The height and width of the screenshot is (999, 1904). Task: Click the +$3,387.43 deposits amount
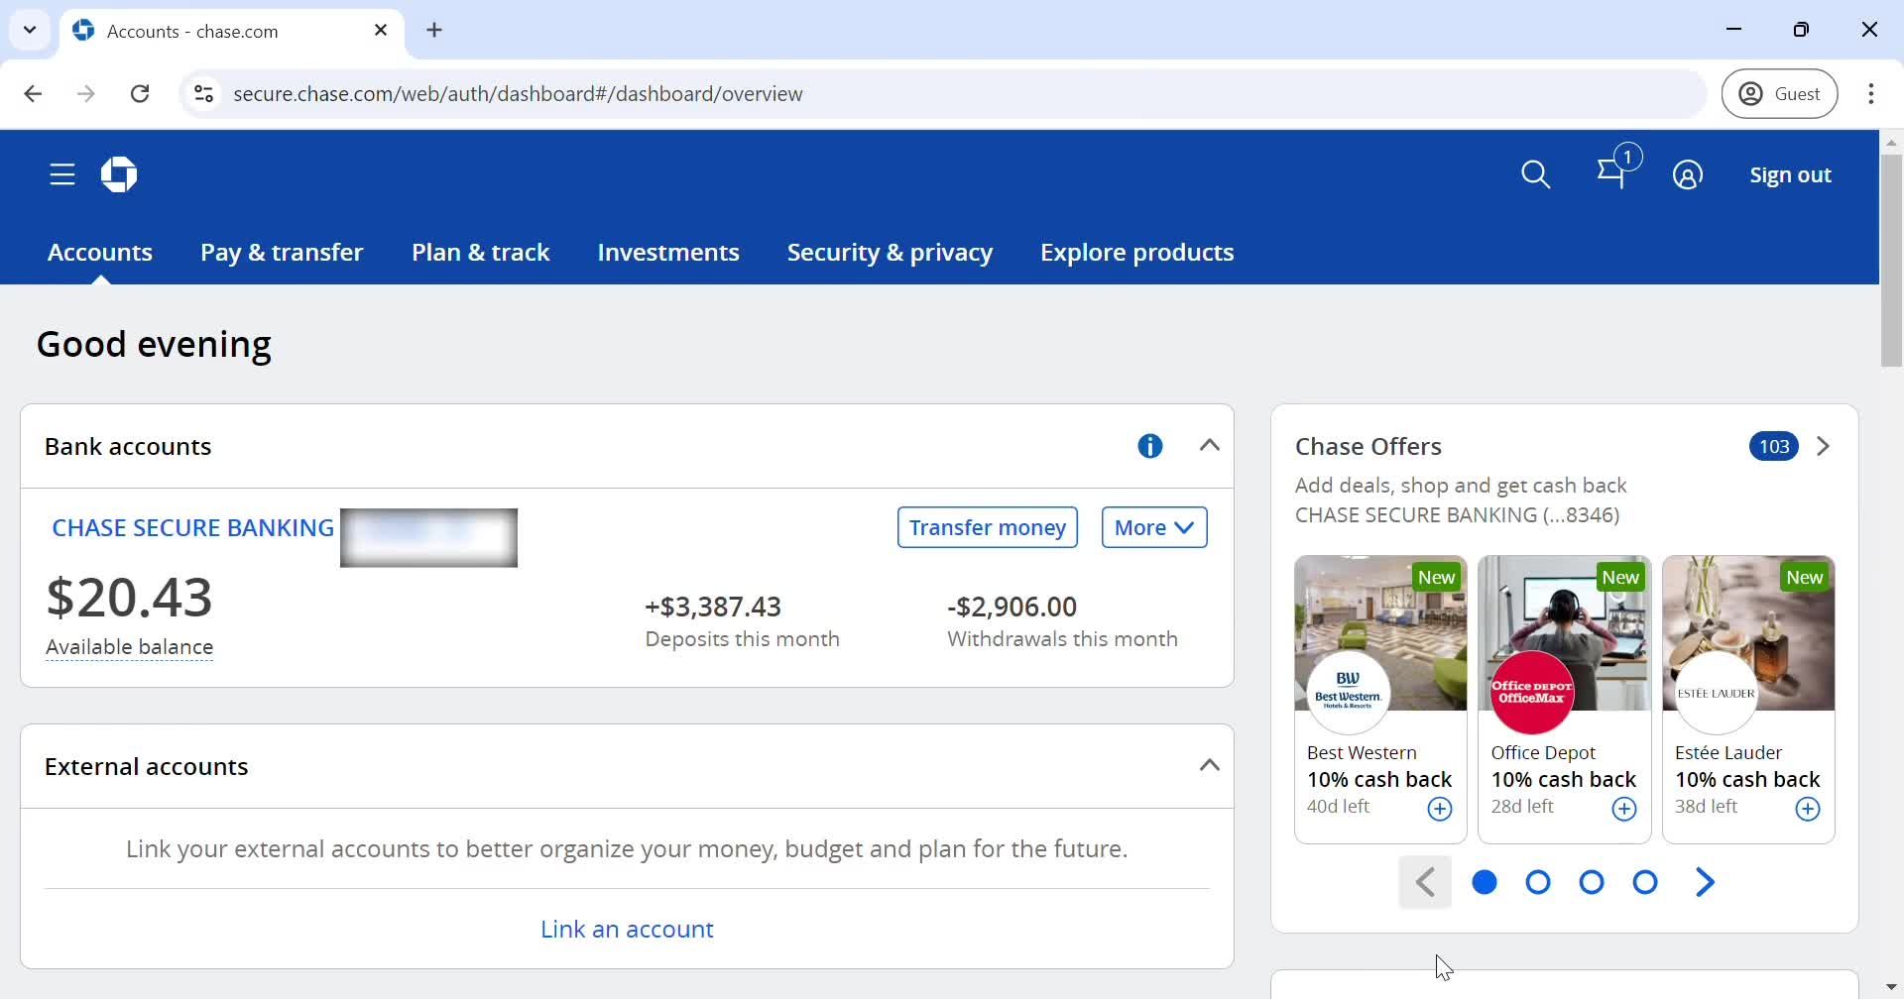click(x=713, y=607)
